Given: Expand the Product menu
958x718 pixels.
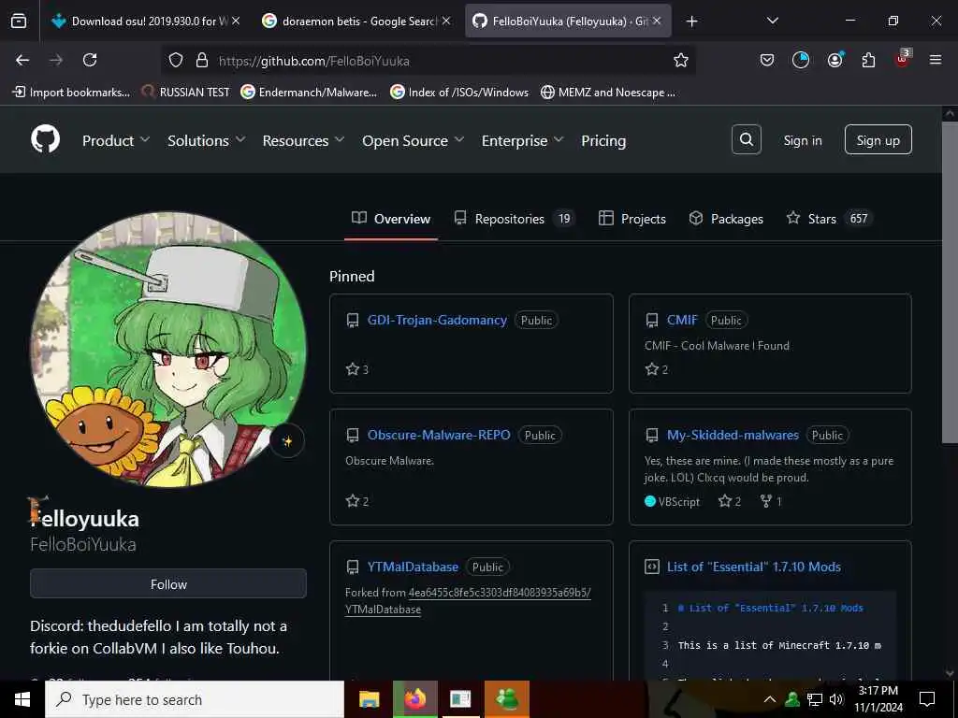Looking at the screenshot, I should (x=116, y=140).
